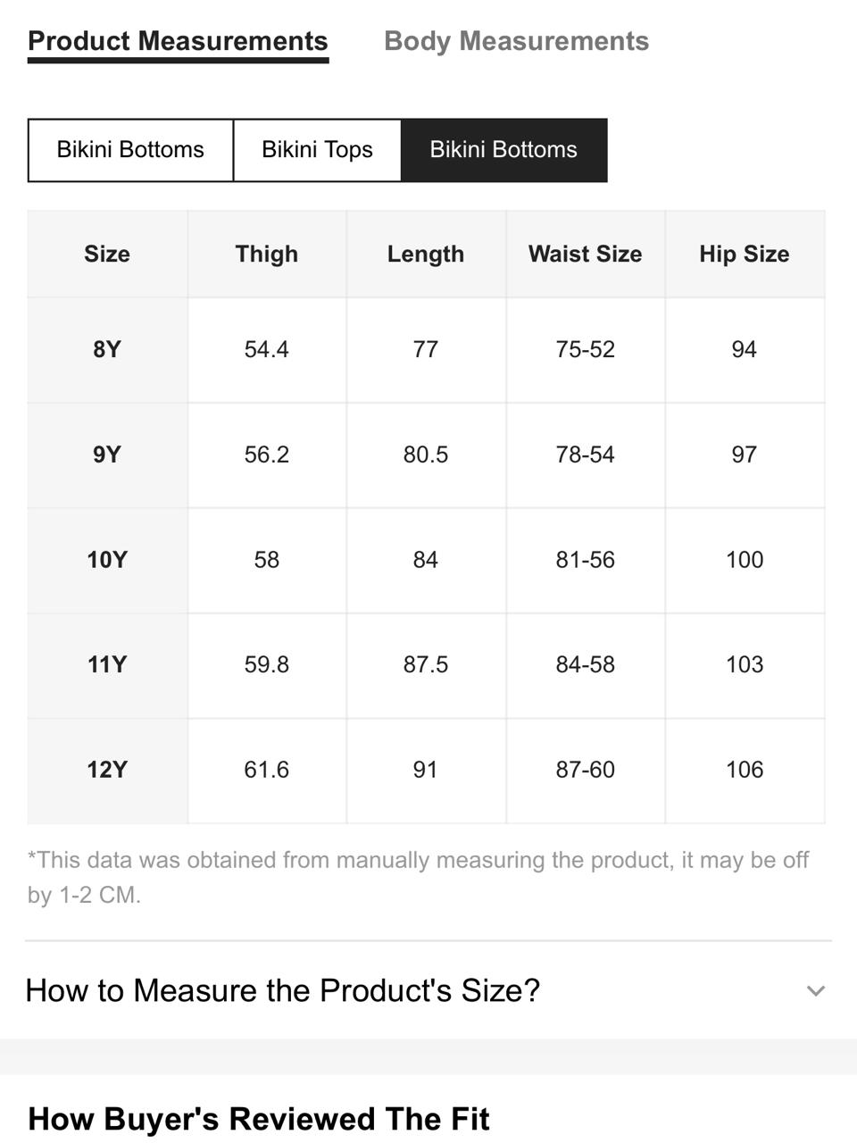
Task: Select the 8Y size row label
Action: [x=107, y=349]
